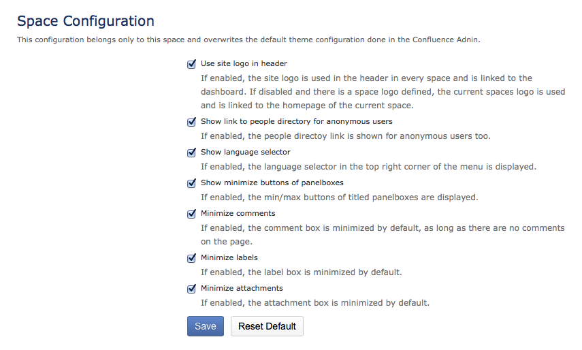Click the 'Minimize attachments' label text

pyautogui.click(x=242, y=289)
